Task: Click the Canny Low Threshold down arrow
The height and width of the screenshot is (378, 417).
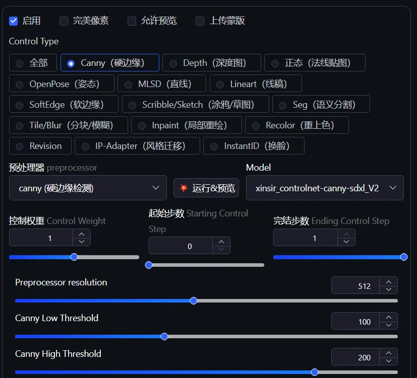Action: coord(389,324)
